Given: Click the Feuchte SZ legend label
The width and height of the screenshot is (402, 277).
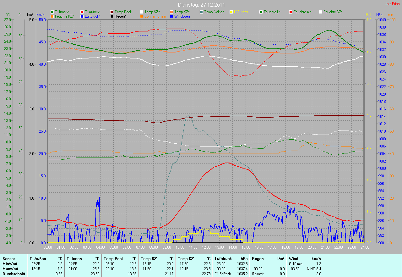Looking at the screenshot, I should 333,12.
